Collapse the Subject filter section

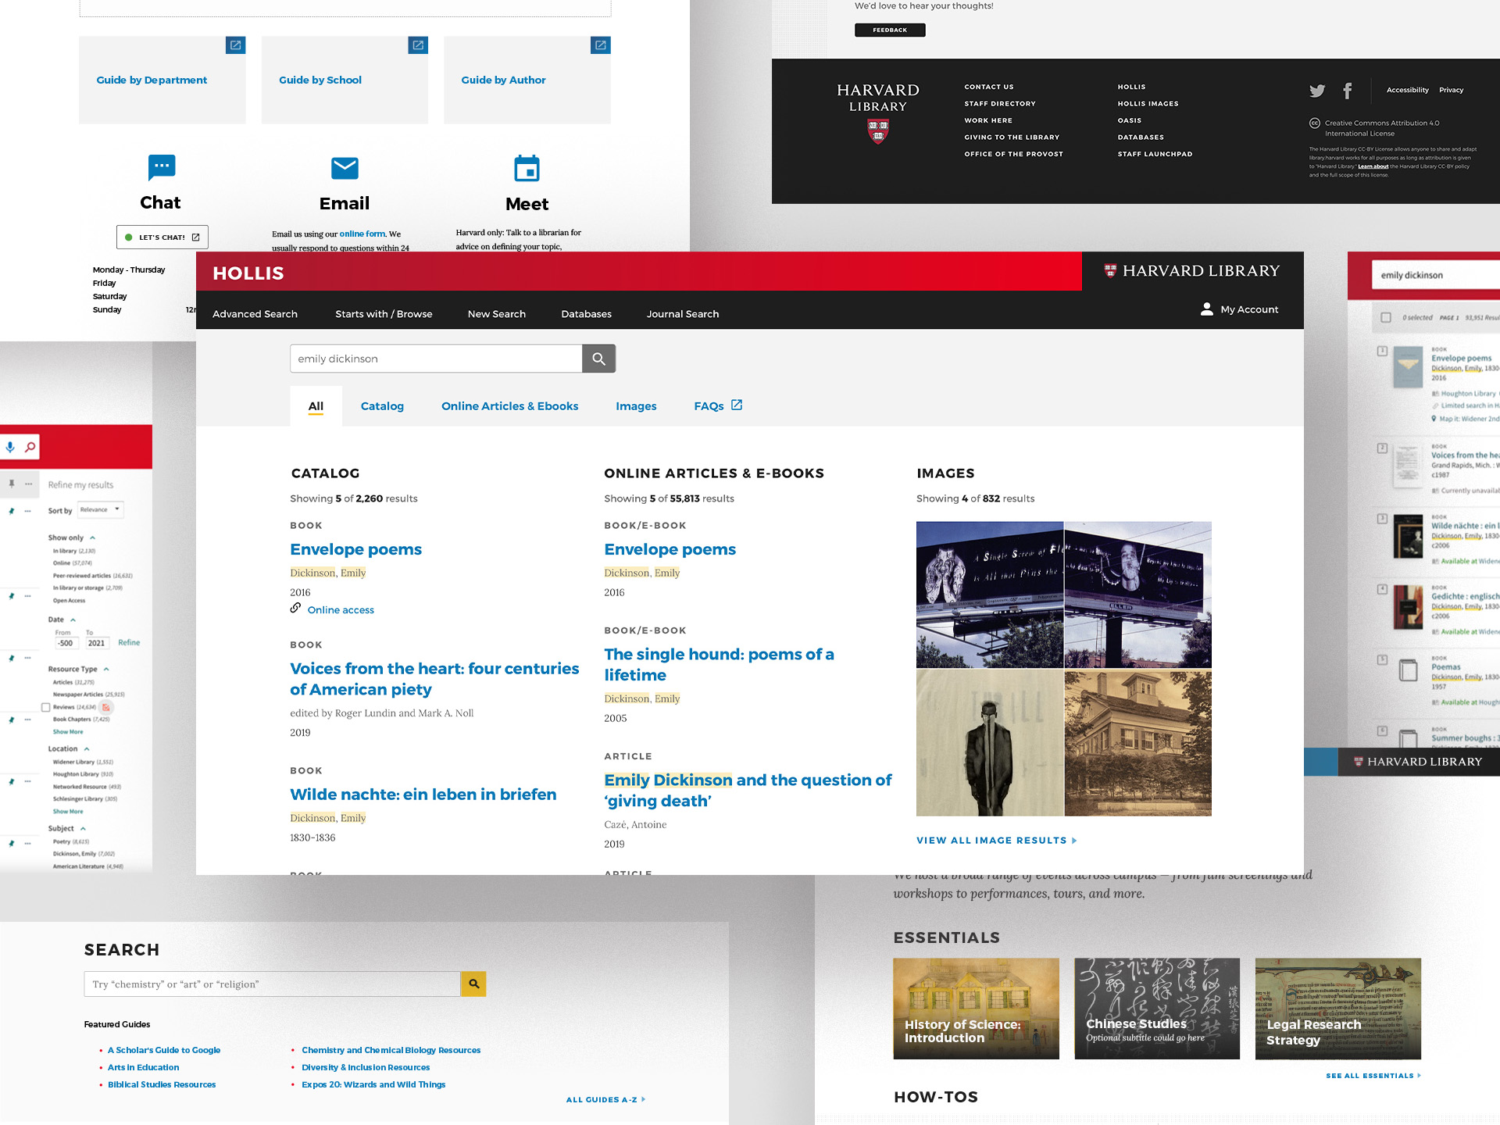pyautogui.click(x=83, y=828)
